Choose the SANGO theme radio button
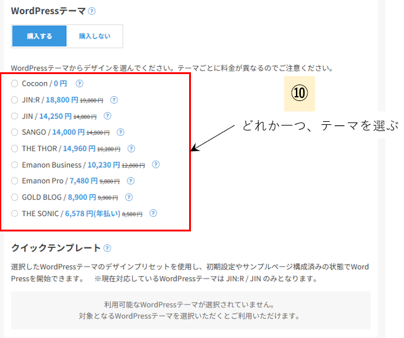Image resolution: width=404 pixels, height=338 pixels. click(x=15, y=132)
